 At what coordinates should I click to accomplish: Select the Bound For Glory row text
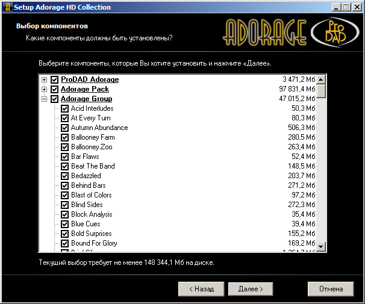(x=94, y=243)
